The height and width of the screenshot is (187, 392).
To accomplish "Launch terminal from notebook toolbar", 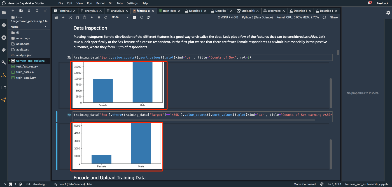I will point(135,17).
